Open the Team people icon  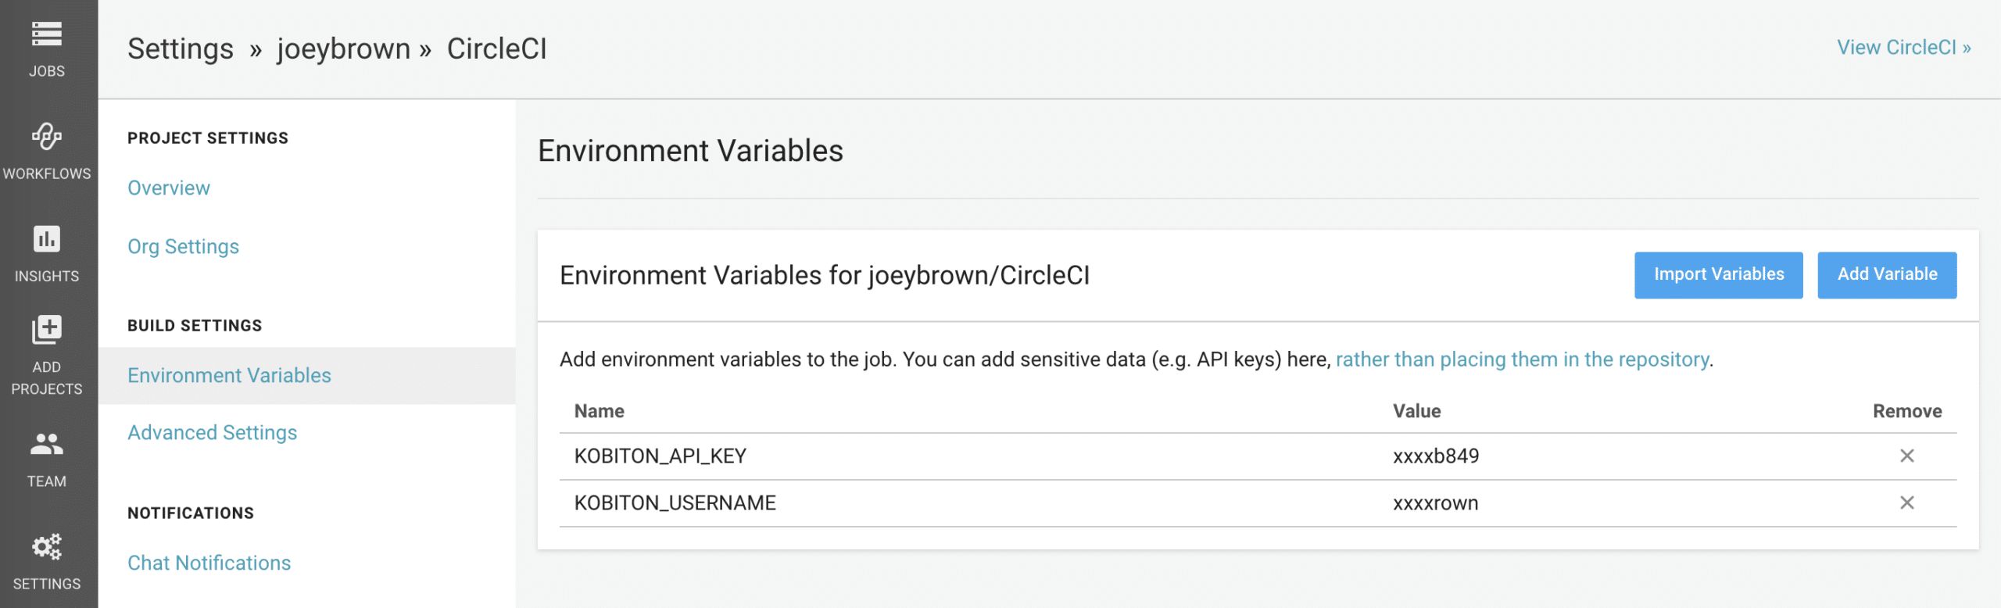47,444
